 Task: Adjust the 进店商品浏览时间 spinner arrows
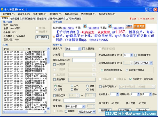point(132,55)
